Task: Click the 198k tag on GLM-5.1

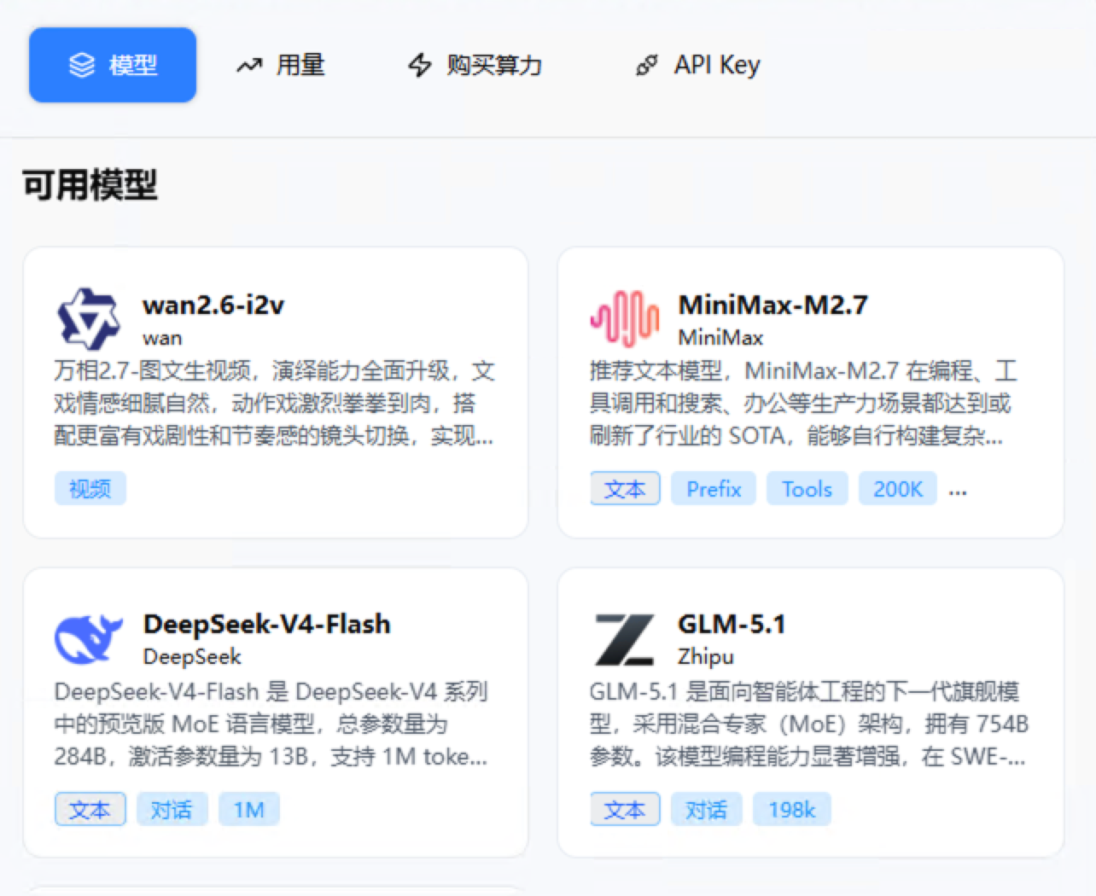Action: tap(792, 809)
